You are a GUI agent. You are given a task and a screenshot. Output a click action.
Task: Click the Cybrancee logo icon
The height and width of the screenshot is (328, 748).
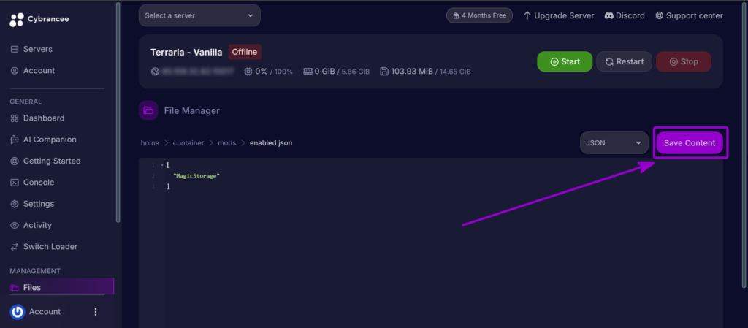click(x=16, y=19)
